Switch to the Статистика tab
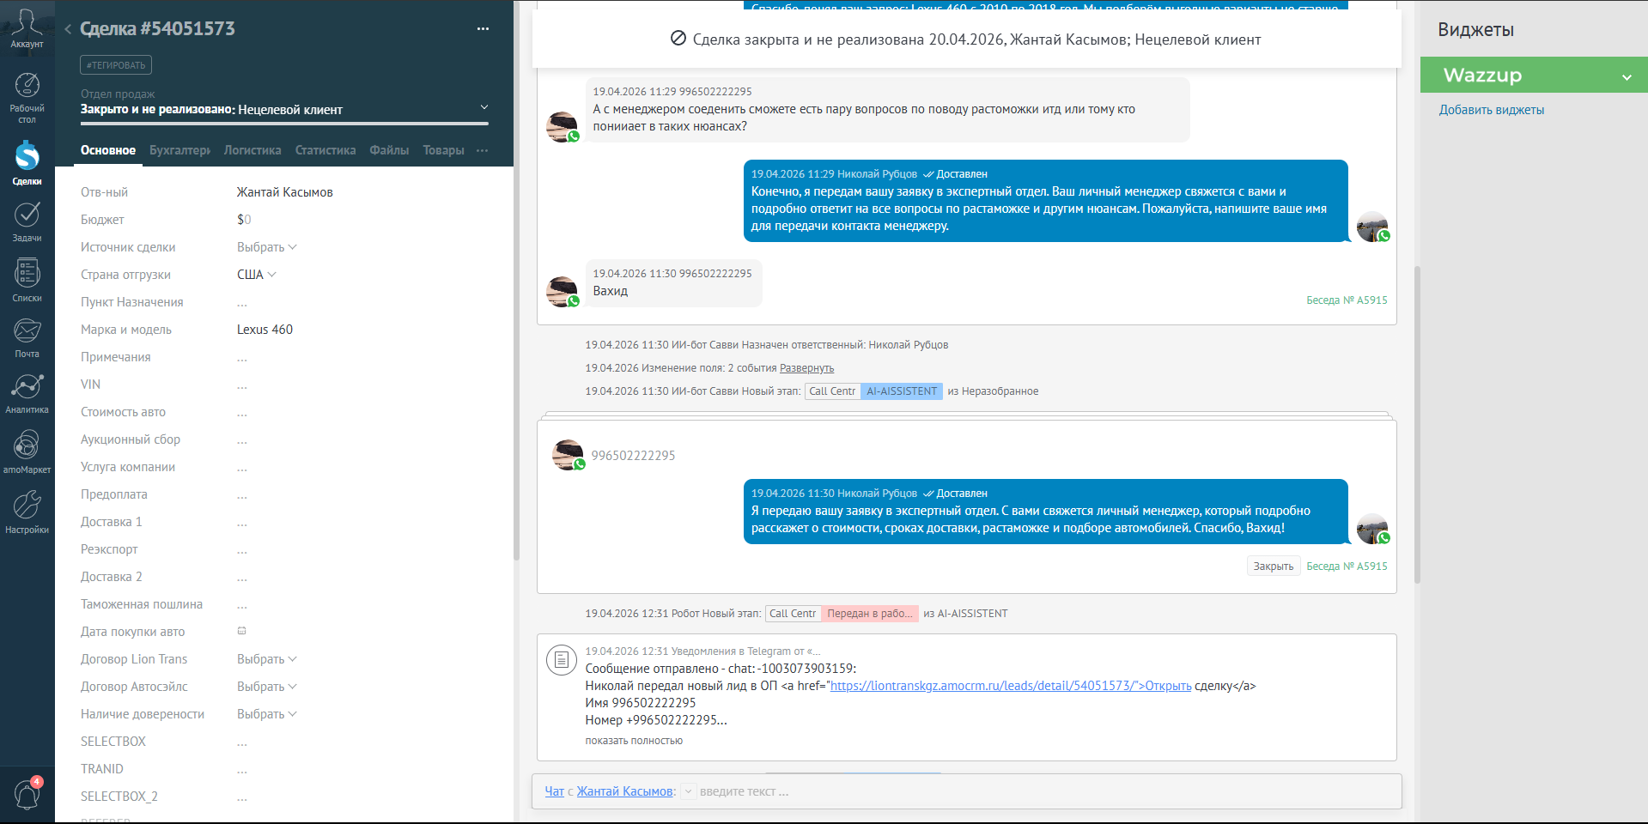This screenshot has width=1648, height=824. tap(325, 150)
